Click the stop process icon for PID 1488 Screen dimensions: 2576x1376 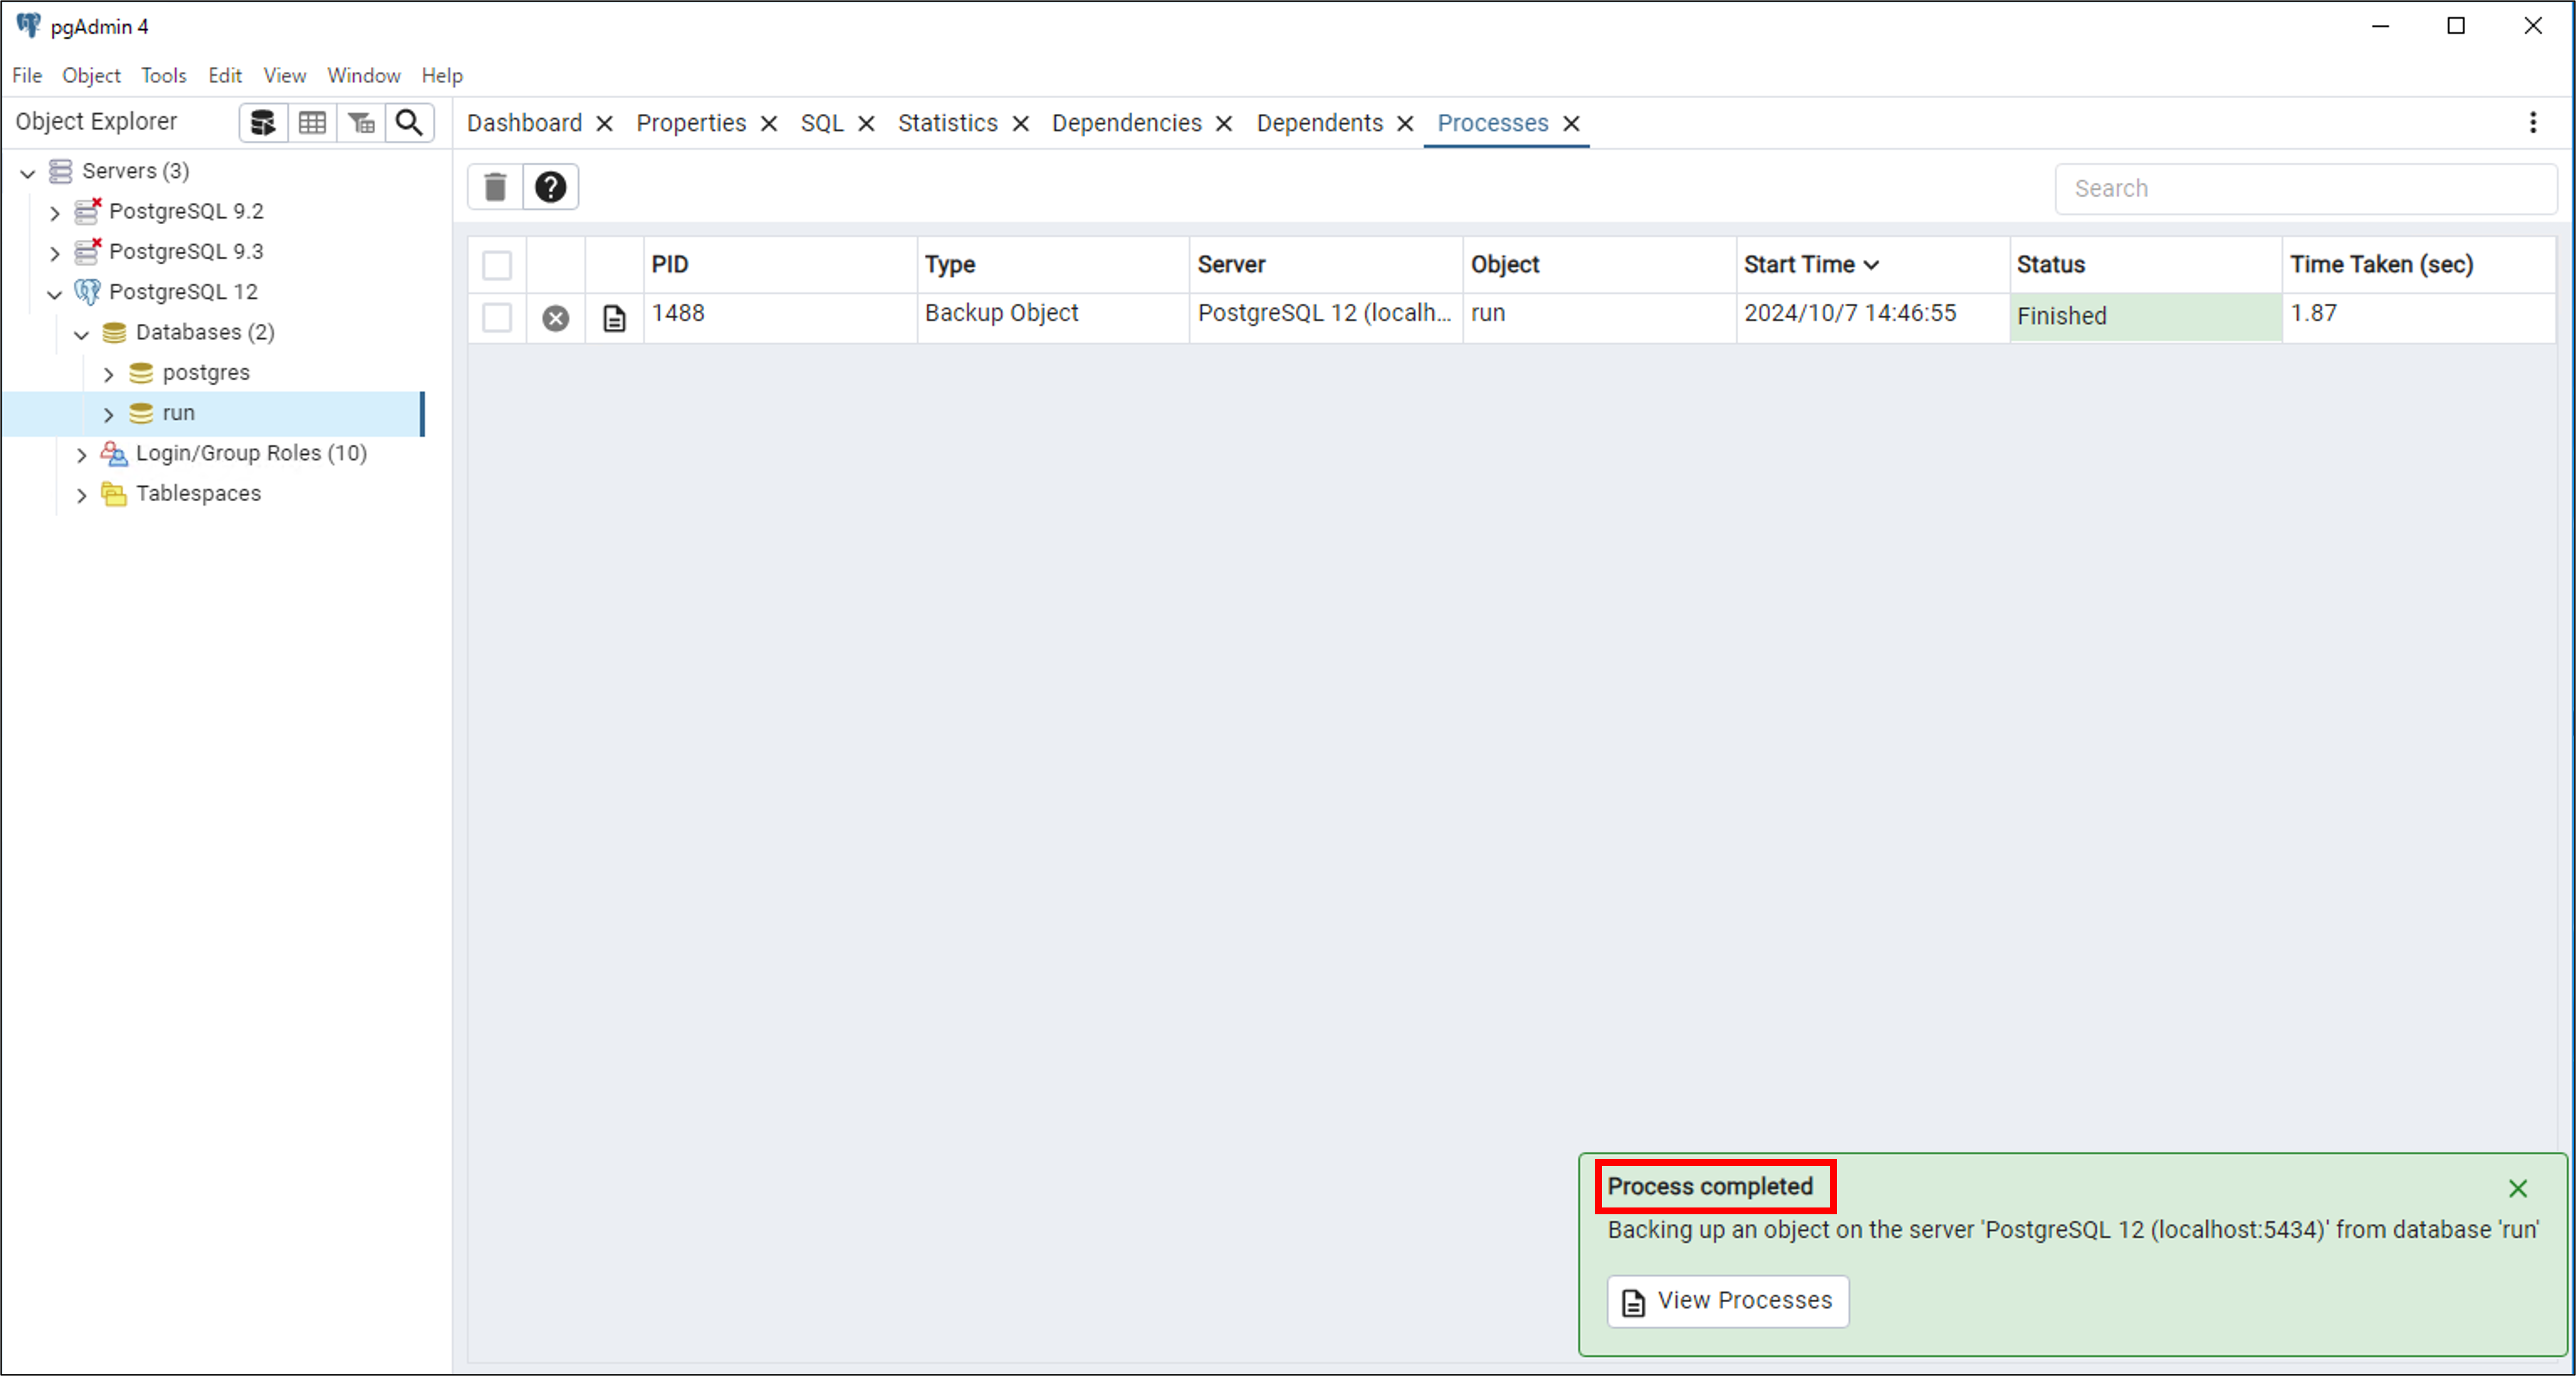556,318
